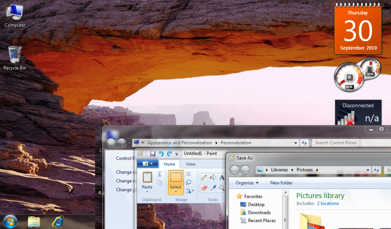
Task: Click the Resize icon in Image group
Action: coord(189,182)
